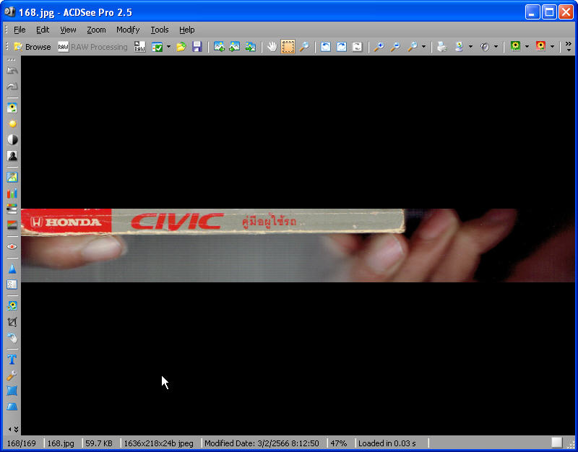The width and height of the screenshot is (578, 452).
Task: Click the third rotate icon in toolbar
Action: (x=358, y=47)
